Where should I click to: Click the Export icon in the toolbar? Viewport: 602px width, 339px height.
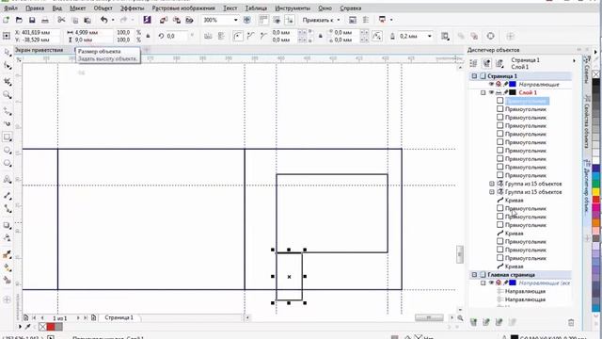tap(177, 20)
